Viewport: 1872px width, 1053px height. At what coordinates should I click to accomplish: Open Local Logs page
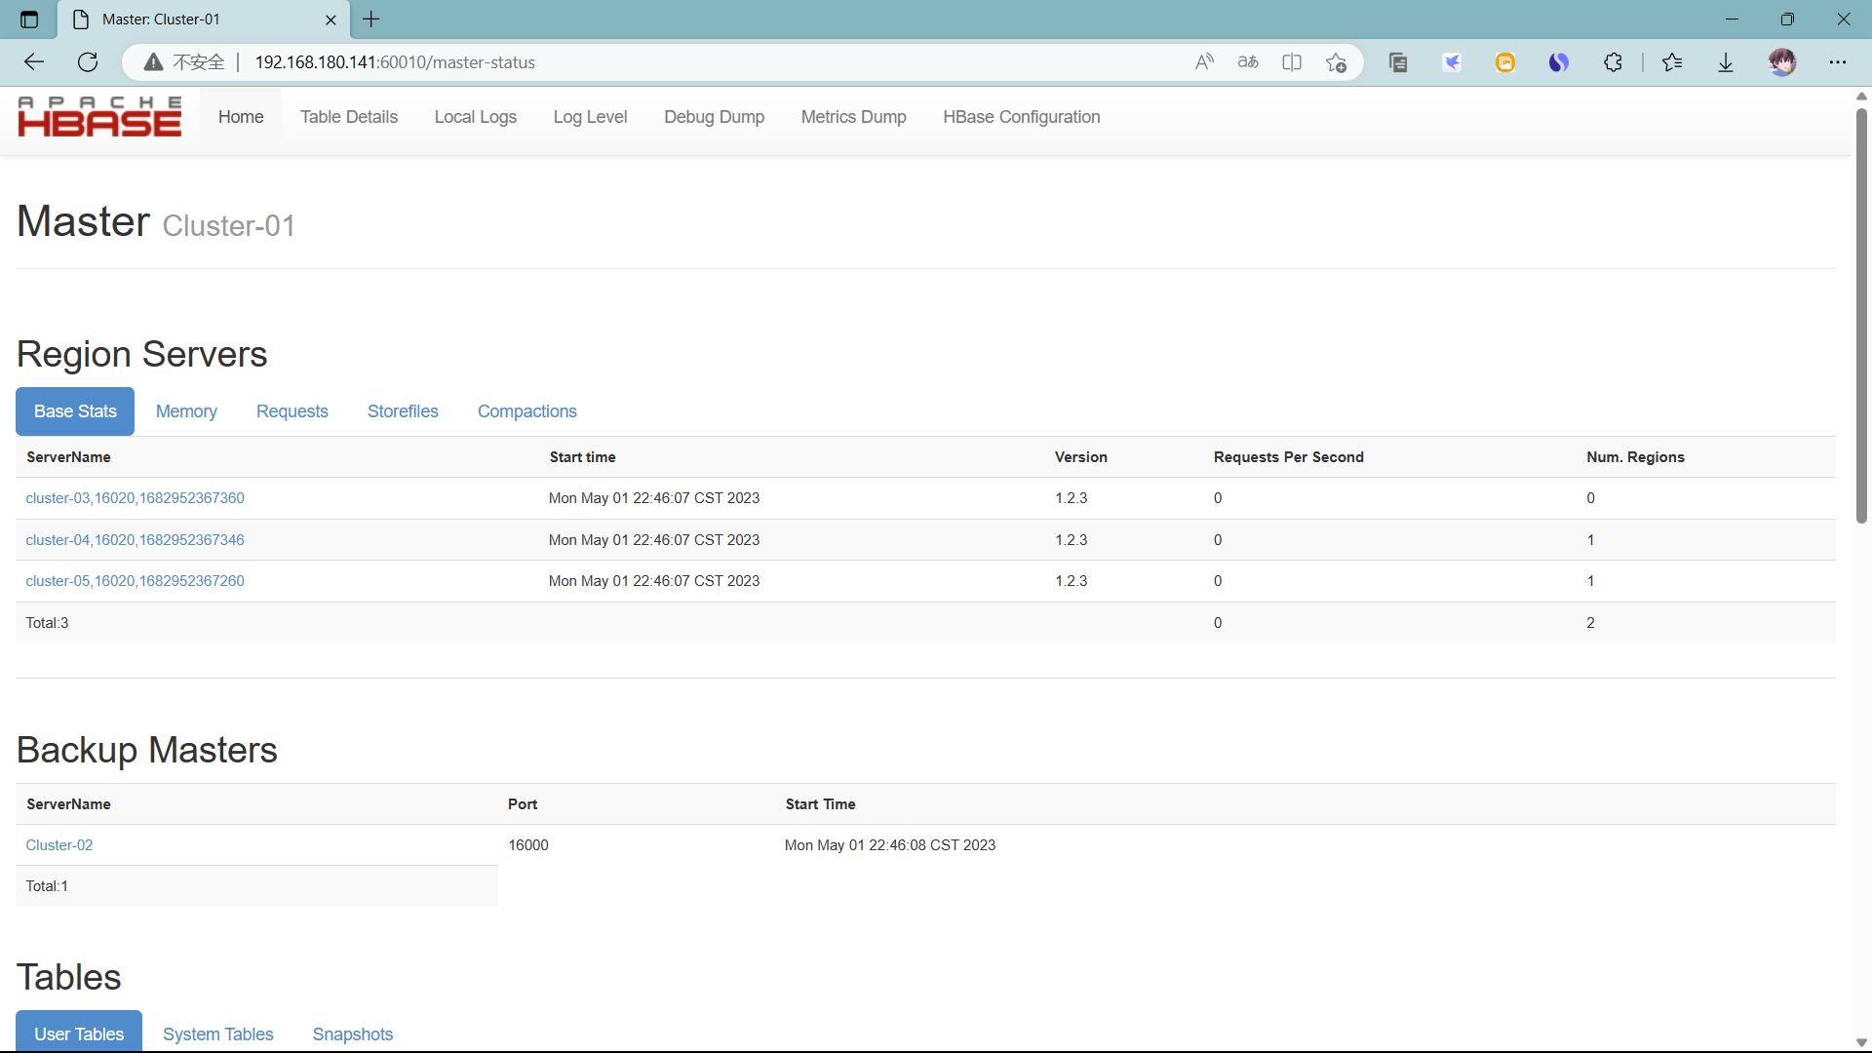tap(476, 117)
